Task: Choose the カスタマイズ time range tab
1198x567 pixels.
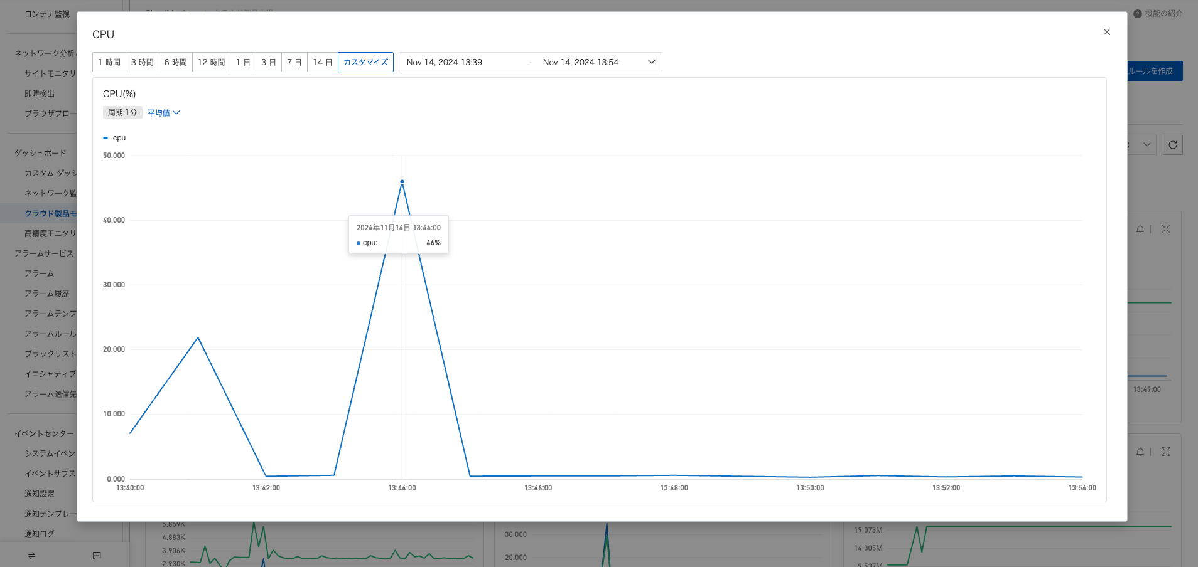Action: [x=365, y=62]
